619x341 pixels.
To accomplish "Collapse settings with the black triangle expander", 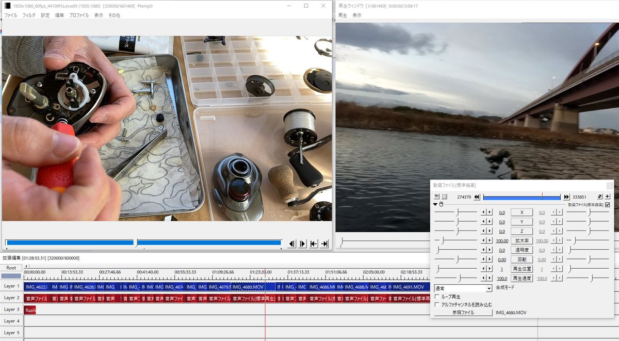I will 436,204.
